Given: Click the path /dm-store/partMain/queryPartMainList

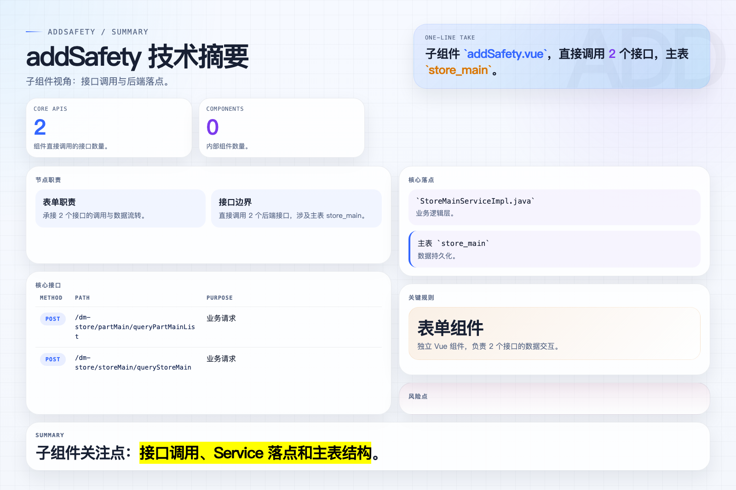Looking at the screenshot, I should pos(135,327).
